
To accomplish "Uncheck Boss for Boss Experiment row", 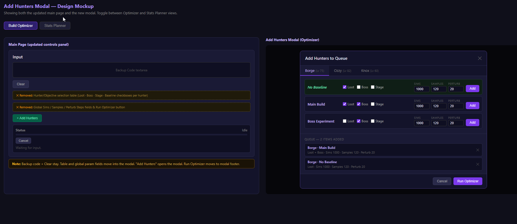I will click(x=359, y=121).
